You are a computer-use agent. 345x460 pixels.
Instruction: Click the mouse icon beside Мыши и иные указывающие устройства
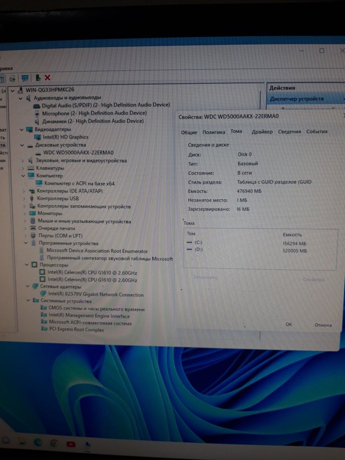33,221
